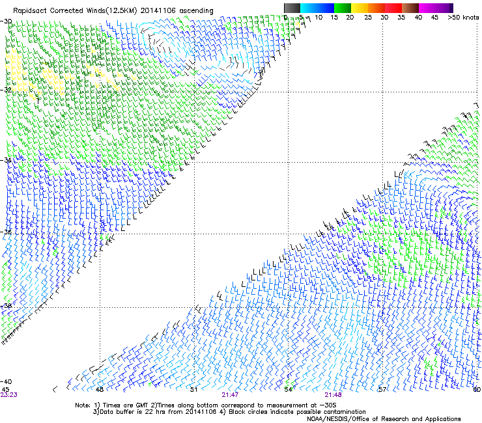Click the '35' label under the color bar
482x423 pixels.
pos(401,18)
